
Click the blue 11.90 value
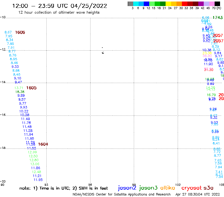coord(208,64)
